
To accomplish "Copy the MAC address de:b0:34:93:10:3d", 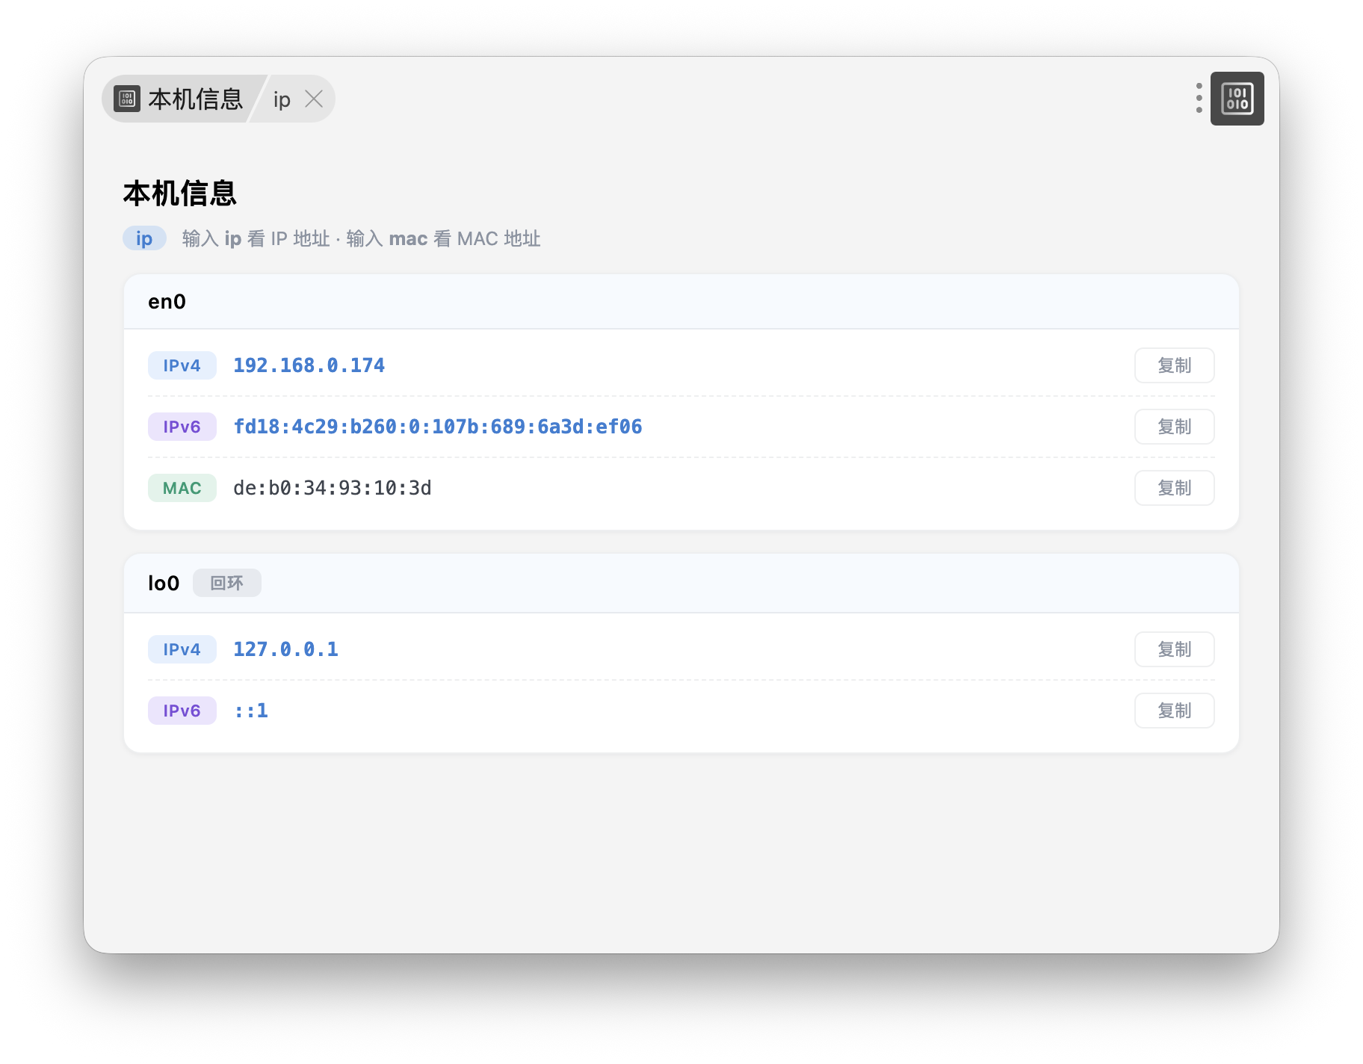I will [x=1174, y=488].
